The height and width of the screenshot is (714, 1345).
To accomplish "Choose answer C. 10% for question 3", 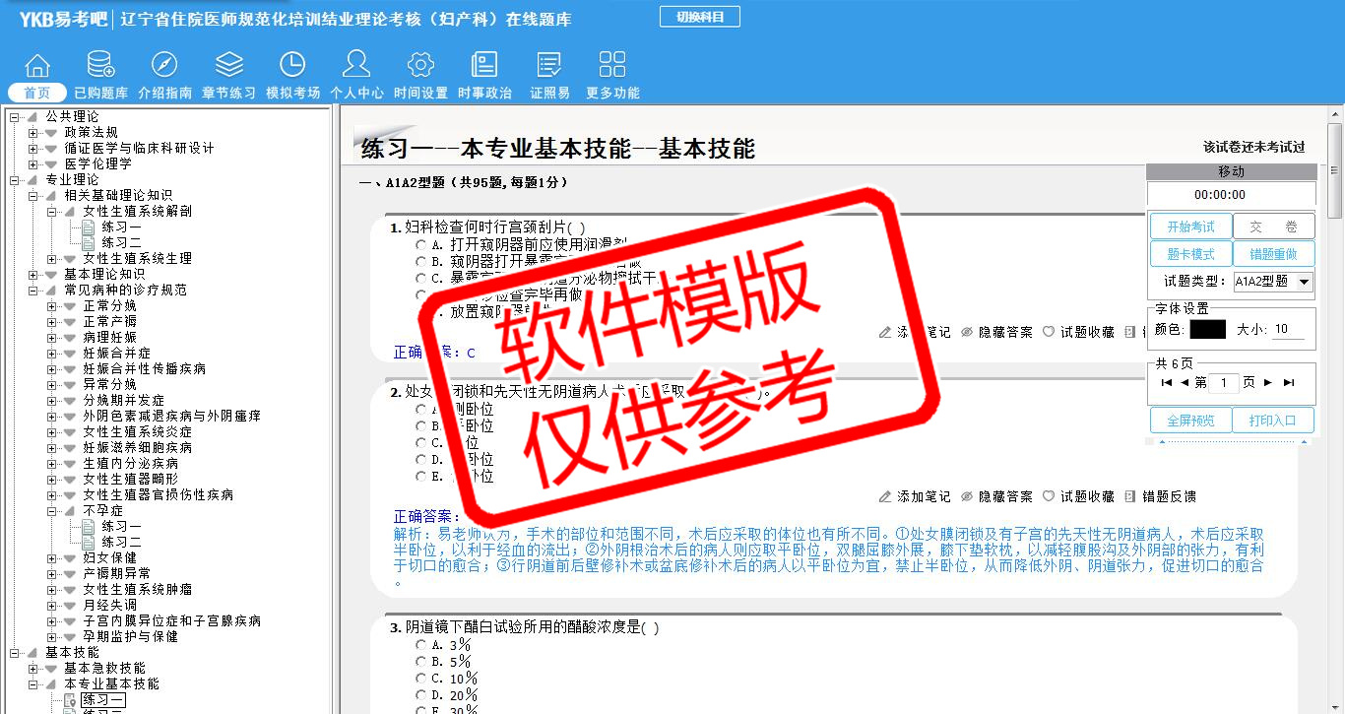I will (421, 679).
